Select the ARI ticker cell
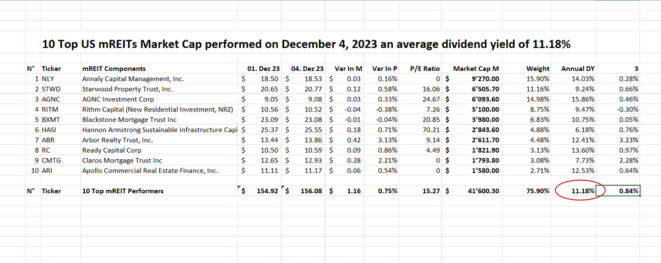Screen dimensions: 661x263 click(x=48, y=171)
